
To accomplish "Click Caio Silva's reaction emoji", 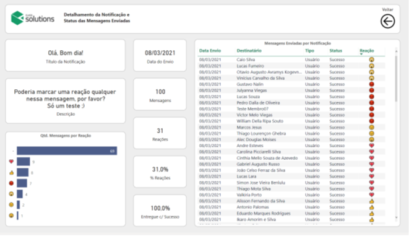I will [x=371, y=59].
